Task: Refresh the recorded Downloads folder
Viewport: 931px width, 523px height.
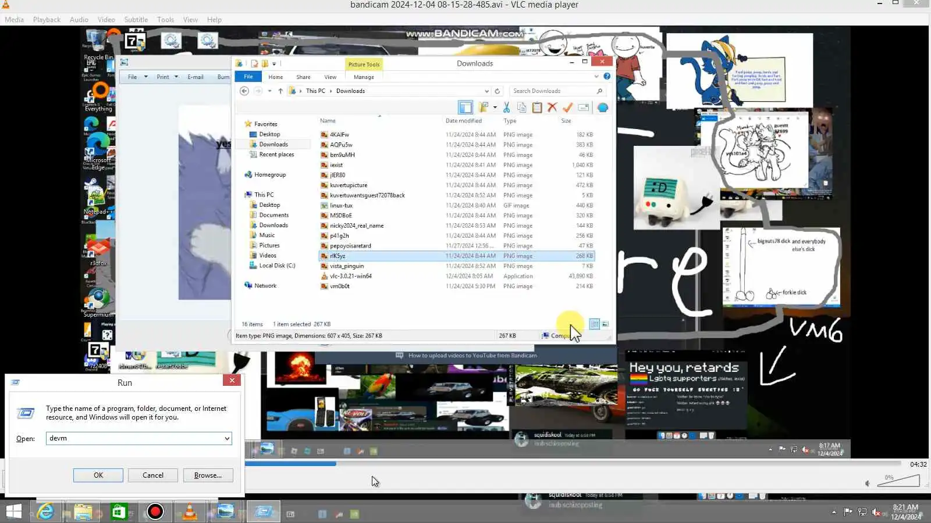Action: point(497,91)
